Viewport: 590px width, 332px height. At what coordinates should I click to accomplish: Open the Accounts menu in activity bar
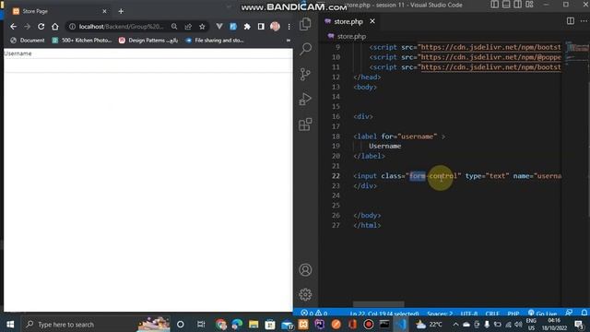click(305, 269)
